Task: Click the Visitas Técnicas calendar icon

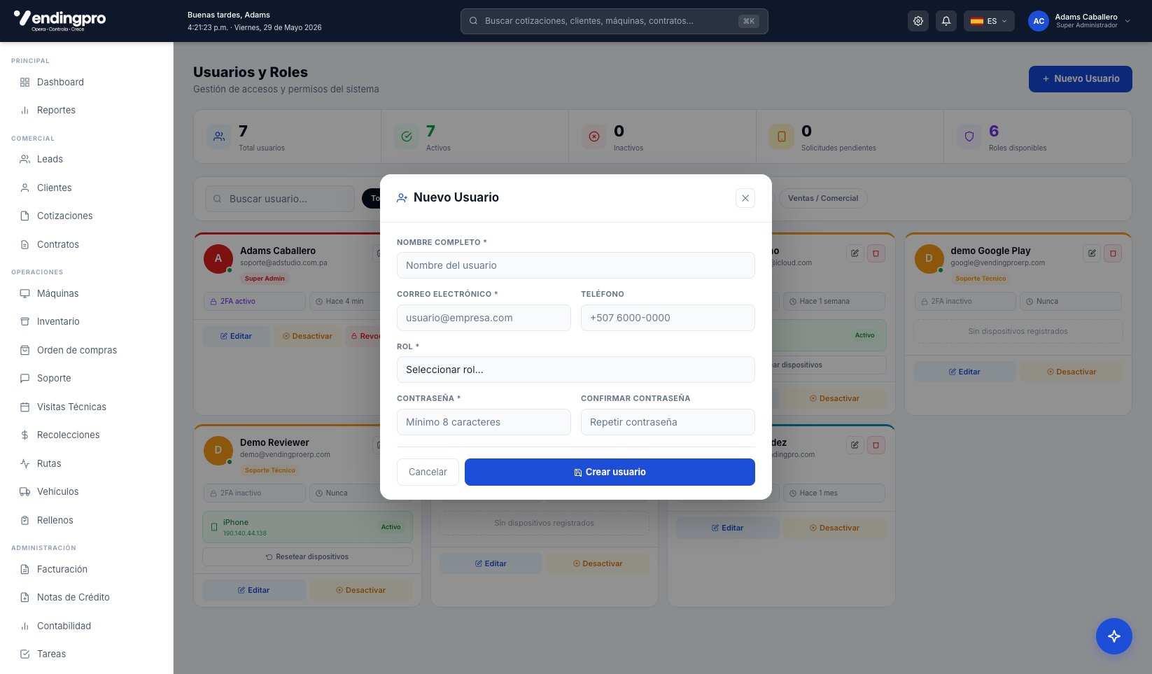Action: [24, 407]
